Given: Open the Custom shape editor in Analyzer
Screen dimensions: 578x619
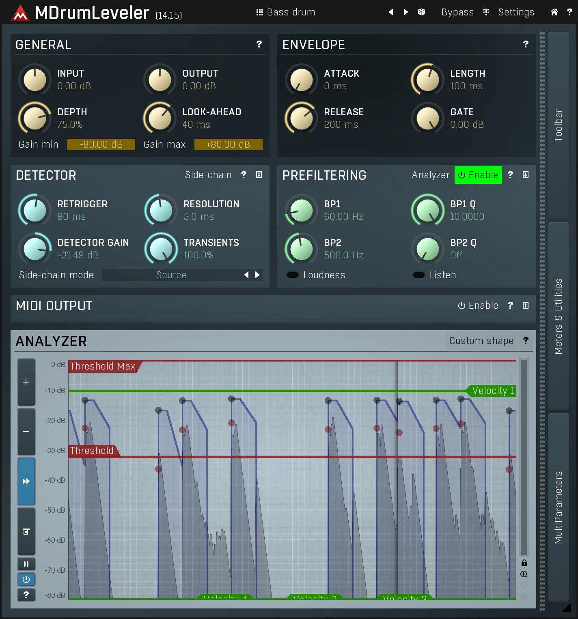Looking at the screenshot, I should click(481, 341).
